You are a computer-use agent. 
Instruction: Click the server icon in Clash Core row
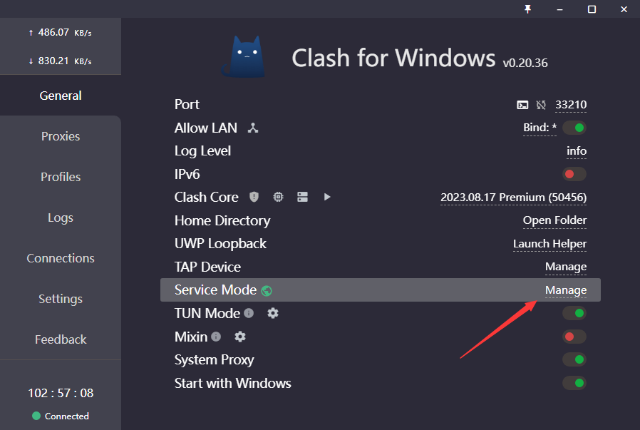302,197
